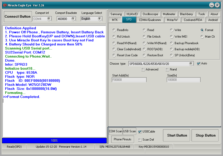Switch to the CDMA/Qualcomm tab
This screenshot has width=223, height=156.
[150, 20]
